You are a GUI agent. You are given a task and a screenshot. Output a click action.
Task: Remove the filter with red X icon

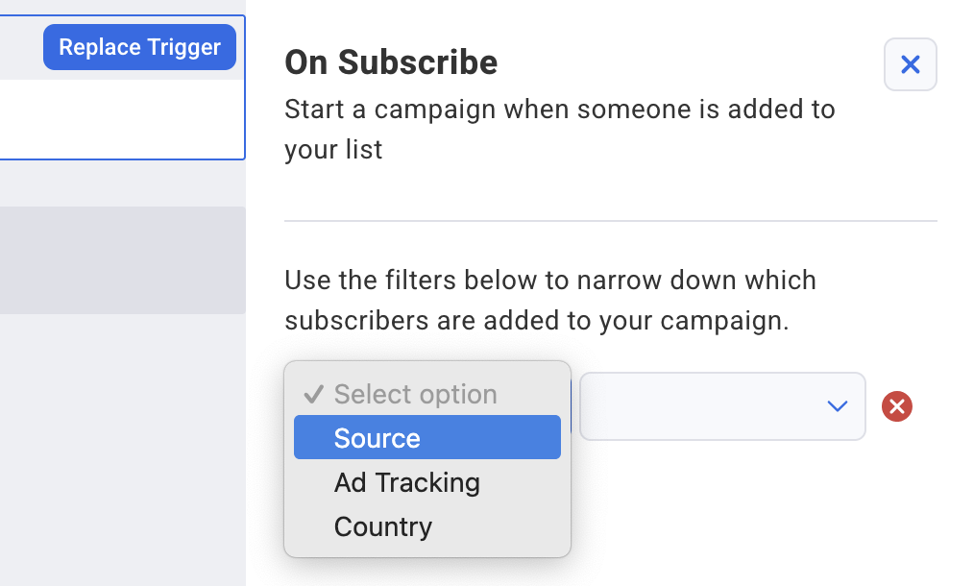click(x=896, y=406)
